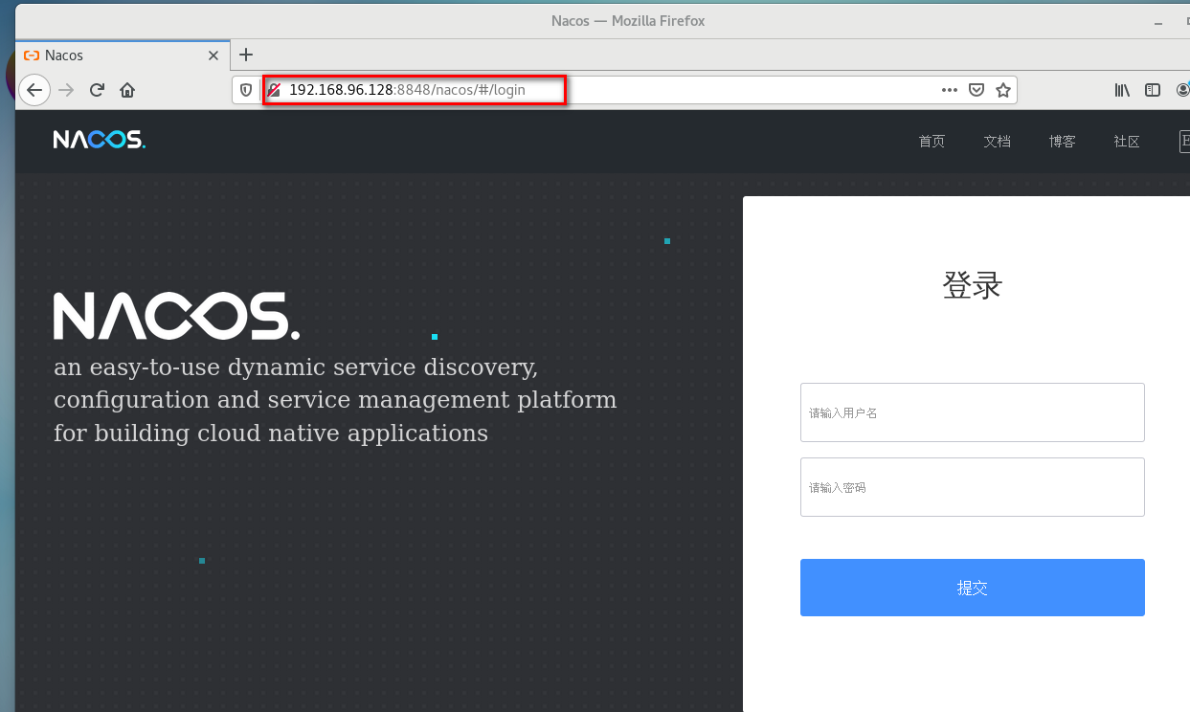
Task: Open a new tab with plus button
Action: [246, 55]
